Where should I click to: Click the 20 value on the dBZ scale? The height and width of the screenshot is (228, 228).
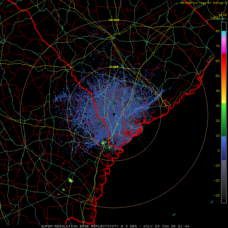[x=218, y=121]
